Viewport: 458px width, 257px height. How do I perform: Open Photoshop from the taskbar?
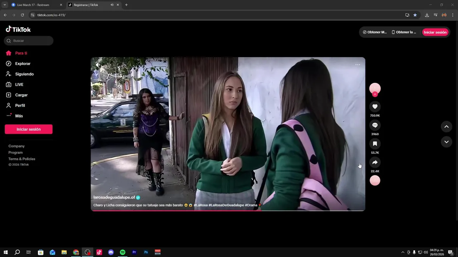pyautogui.click(x=146, y=252)
